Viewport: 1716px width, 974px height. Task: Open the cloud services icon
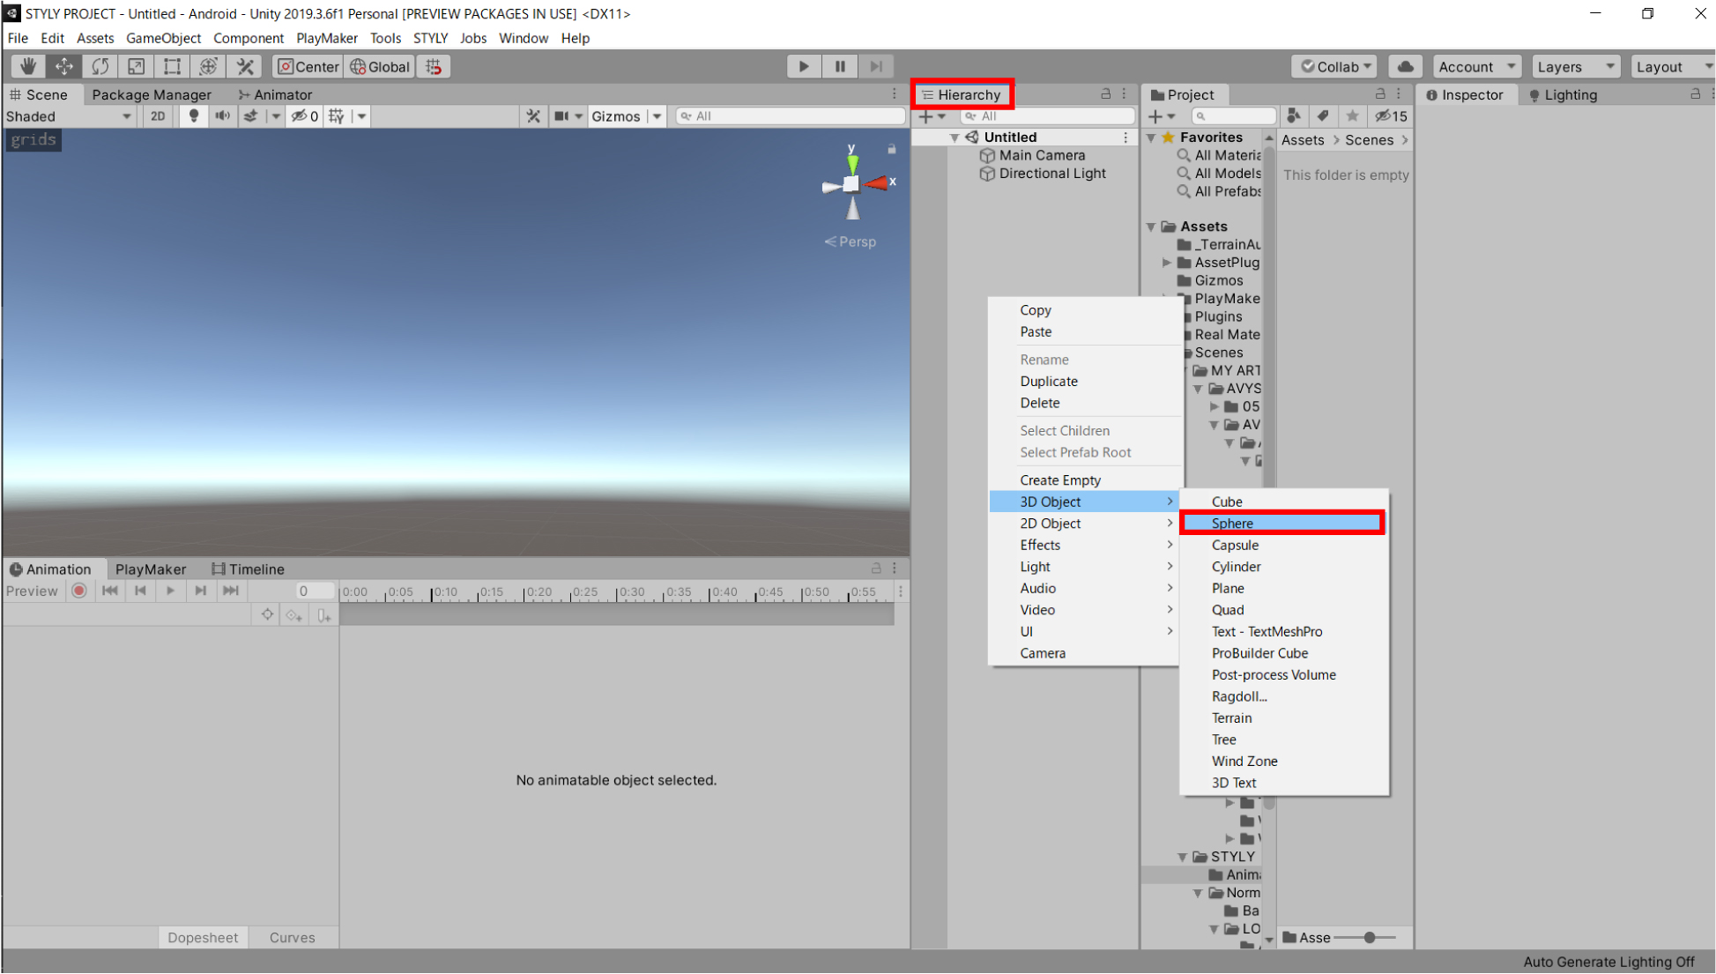point(1406,66)
